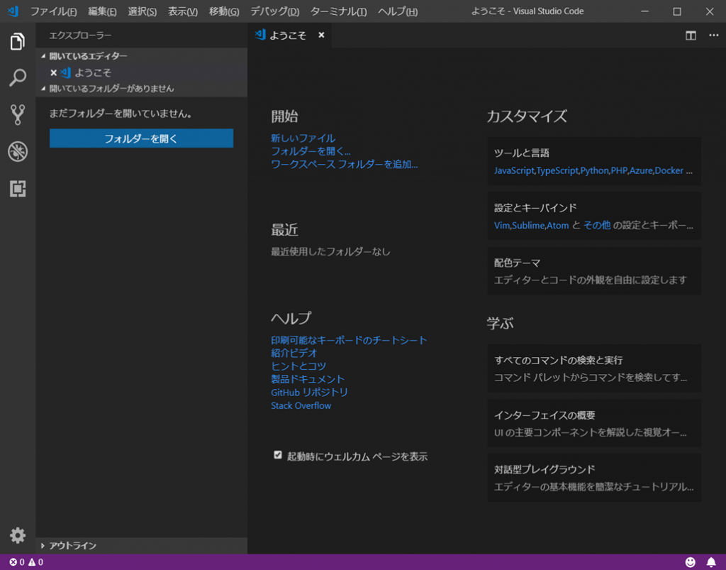Click errors and warnings count in status bar
Image resolution: width=726 pixels, height=570 pixels.
pos(26,562)
